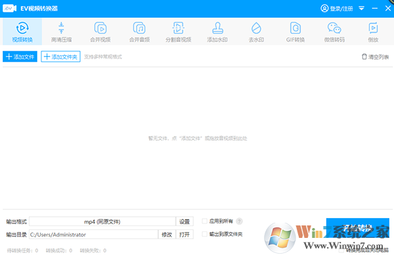Click the 添加文件 button
The height and width of the screenshot is (255, 394).
(x=20, y=57)
